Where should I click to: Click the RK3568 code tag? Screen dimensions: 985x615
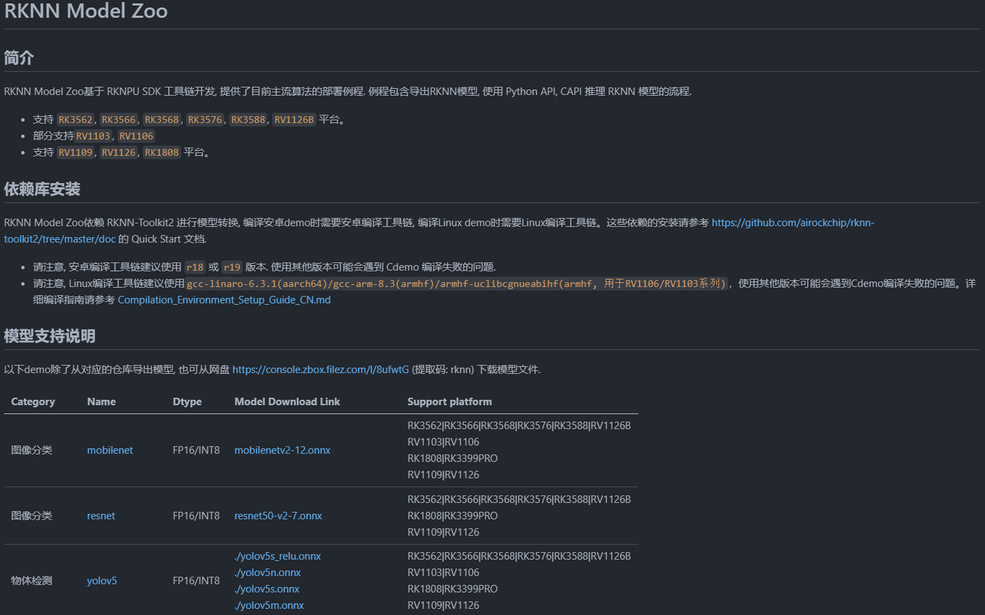click(x=162, y=120)
